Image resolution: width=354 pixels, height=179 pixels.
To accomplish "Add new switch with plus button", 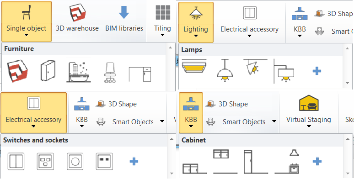I will [134, 161].
